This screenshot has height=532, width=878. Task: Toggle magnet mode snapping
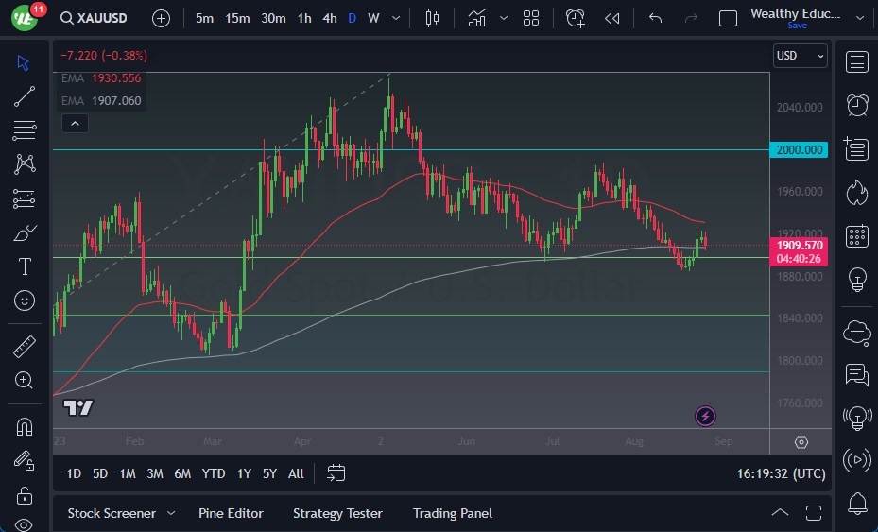(25, 426)
